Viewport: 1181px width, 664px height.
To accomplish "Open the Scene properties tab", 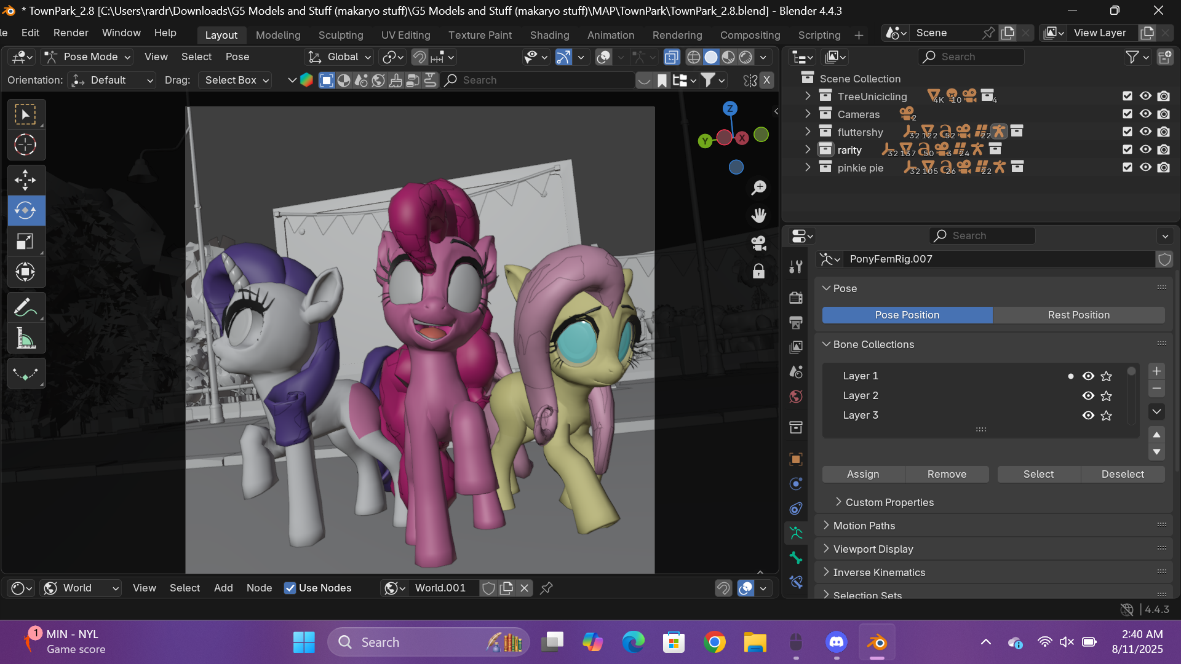I will [796, 372].
